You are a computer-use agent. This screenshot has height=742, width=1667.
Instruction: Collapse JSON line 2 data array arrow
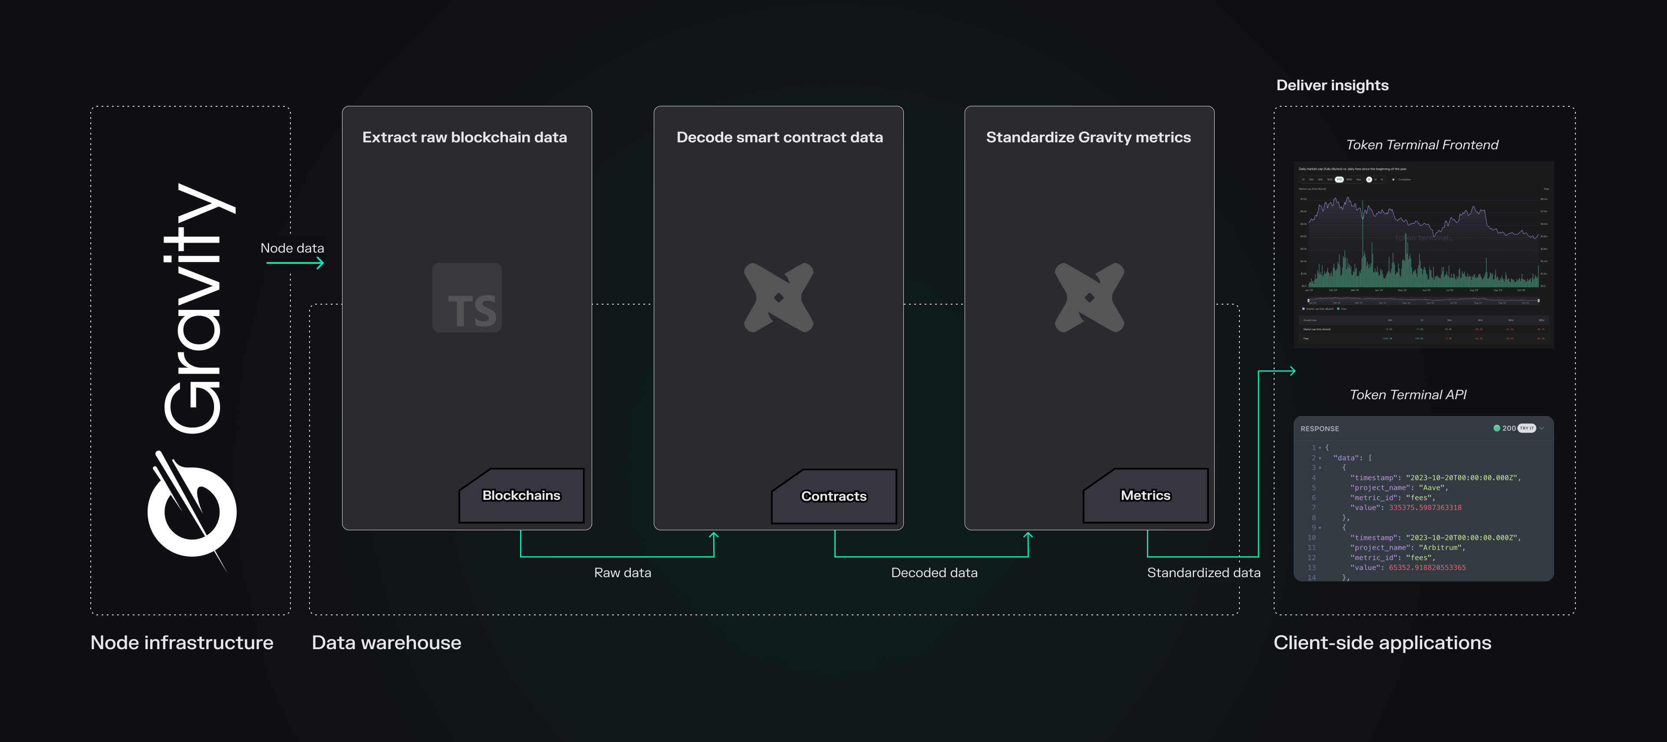coord(1320,458)
